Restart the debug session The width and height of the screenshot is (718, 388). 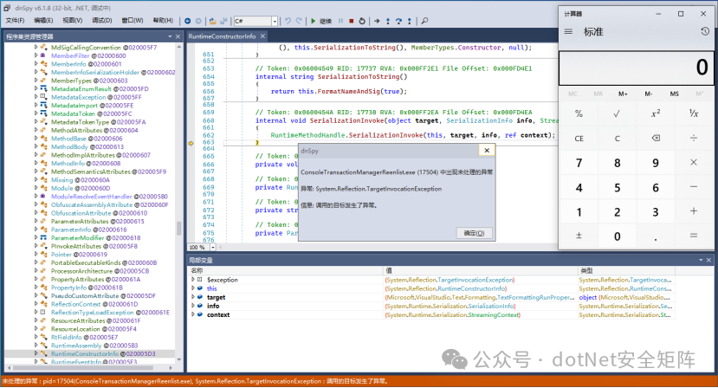(362, 21)
